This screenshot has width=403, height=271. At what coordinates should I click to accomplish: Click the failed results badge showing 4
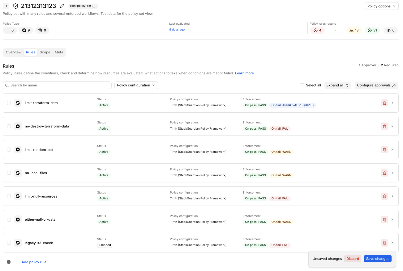[x=318, y=30]
